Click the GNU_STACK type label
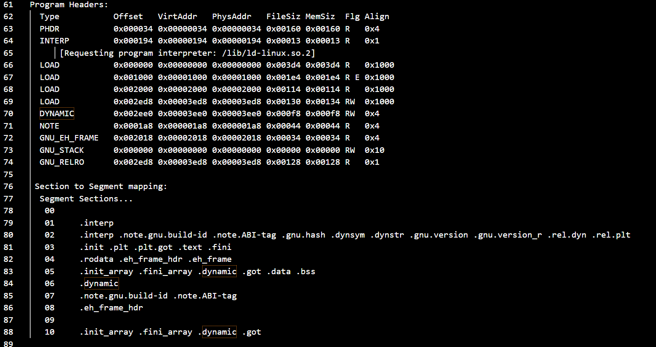Screen dimensions: 656x347 click(62, 150)
